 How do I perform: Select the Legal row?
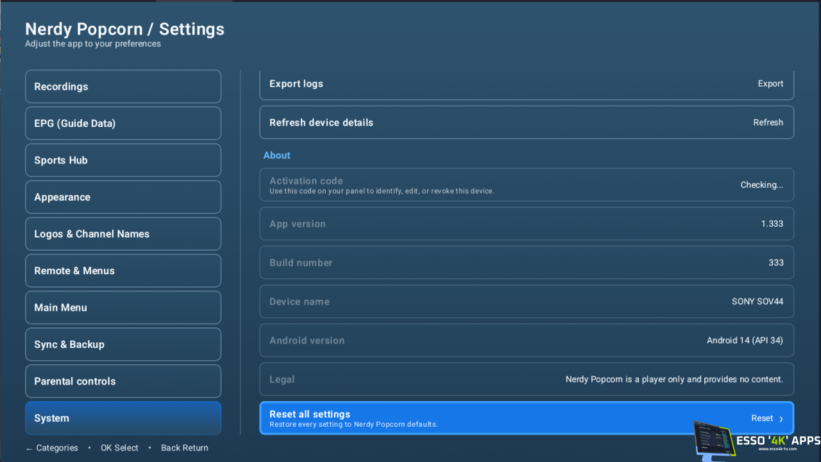coord(527,379)
